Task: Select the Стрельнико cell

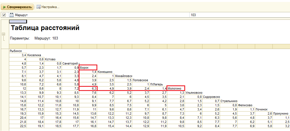Action: tap(229, 101)
